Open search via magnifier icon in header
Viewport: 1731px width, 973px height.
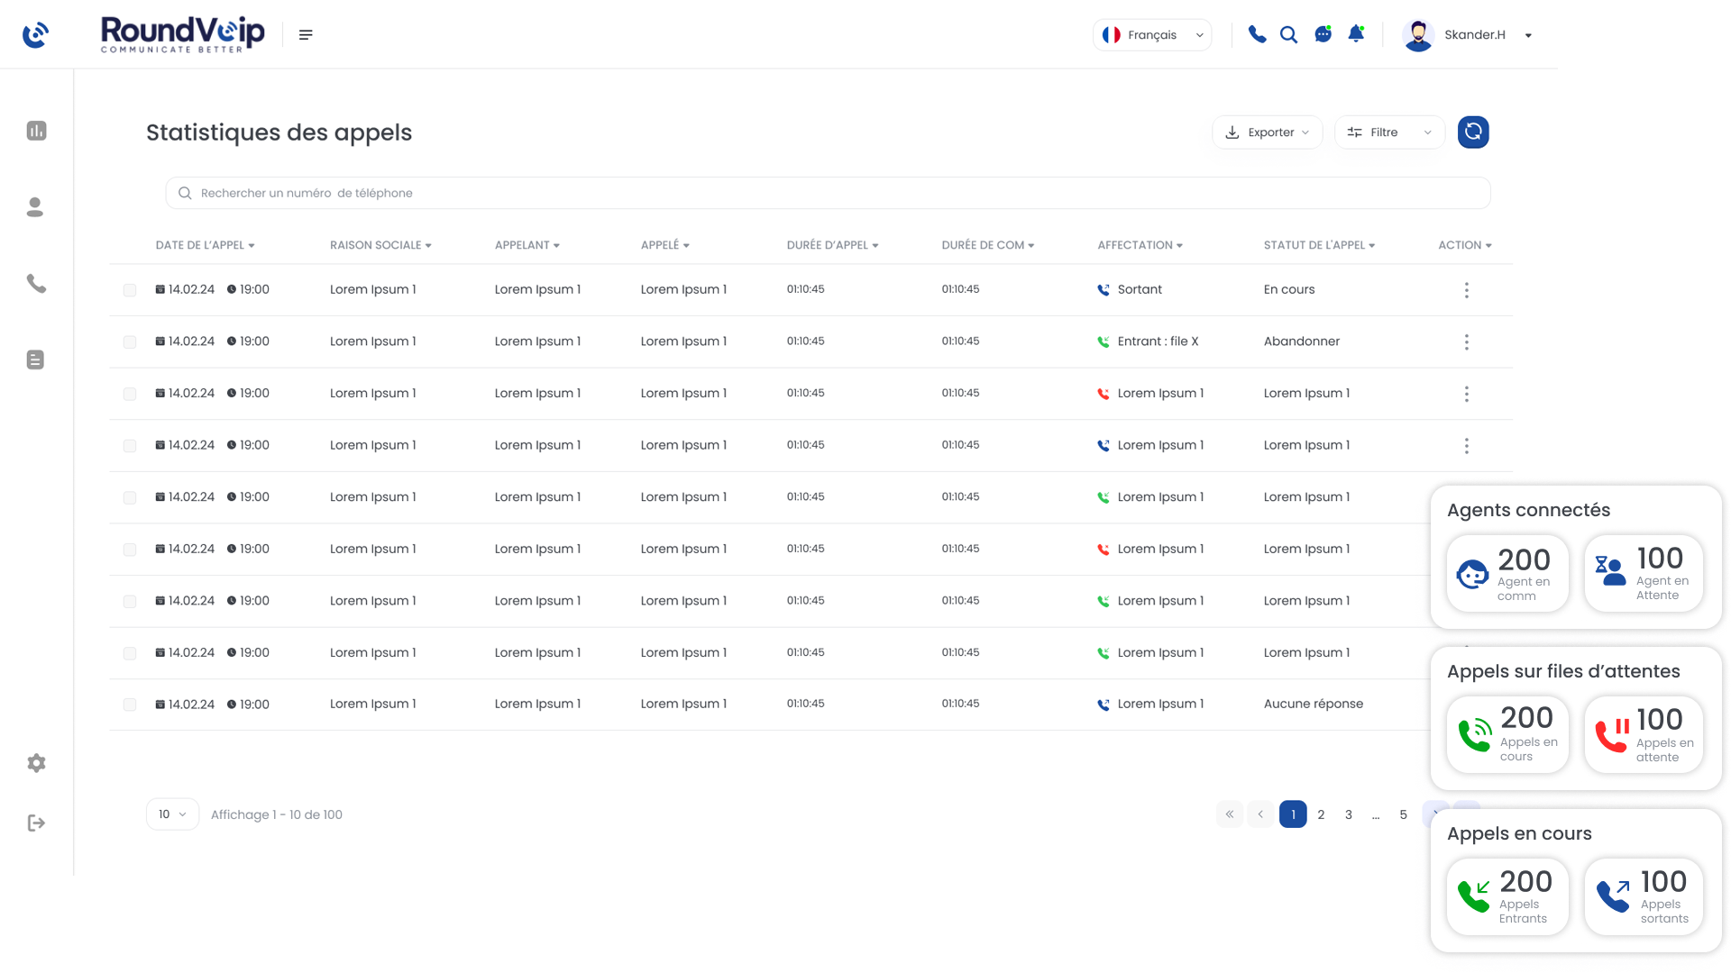[x=1289, y=34]
